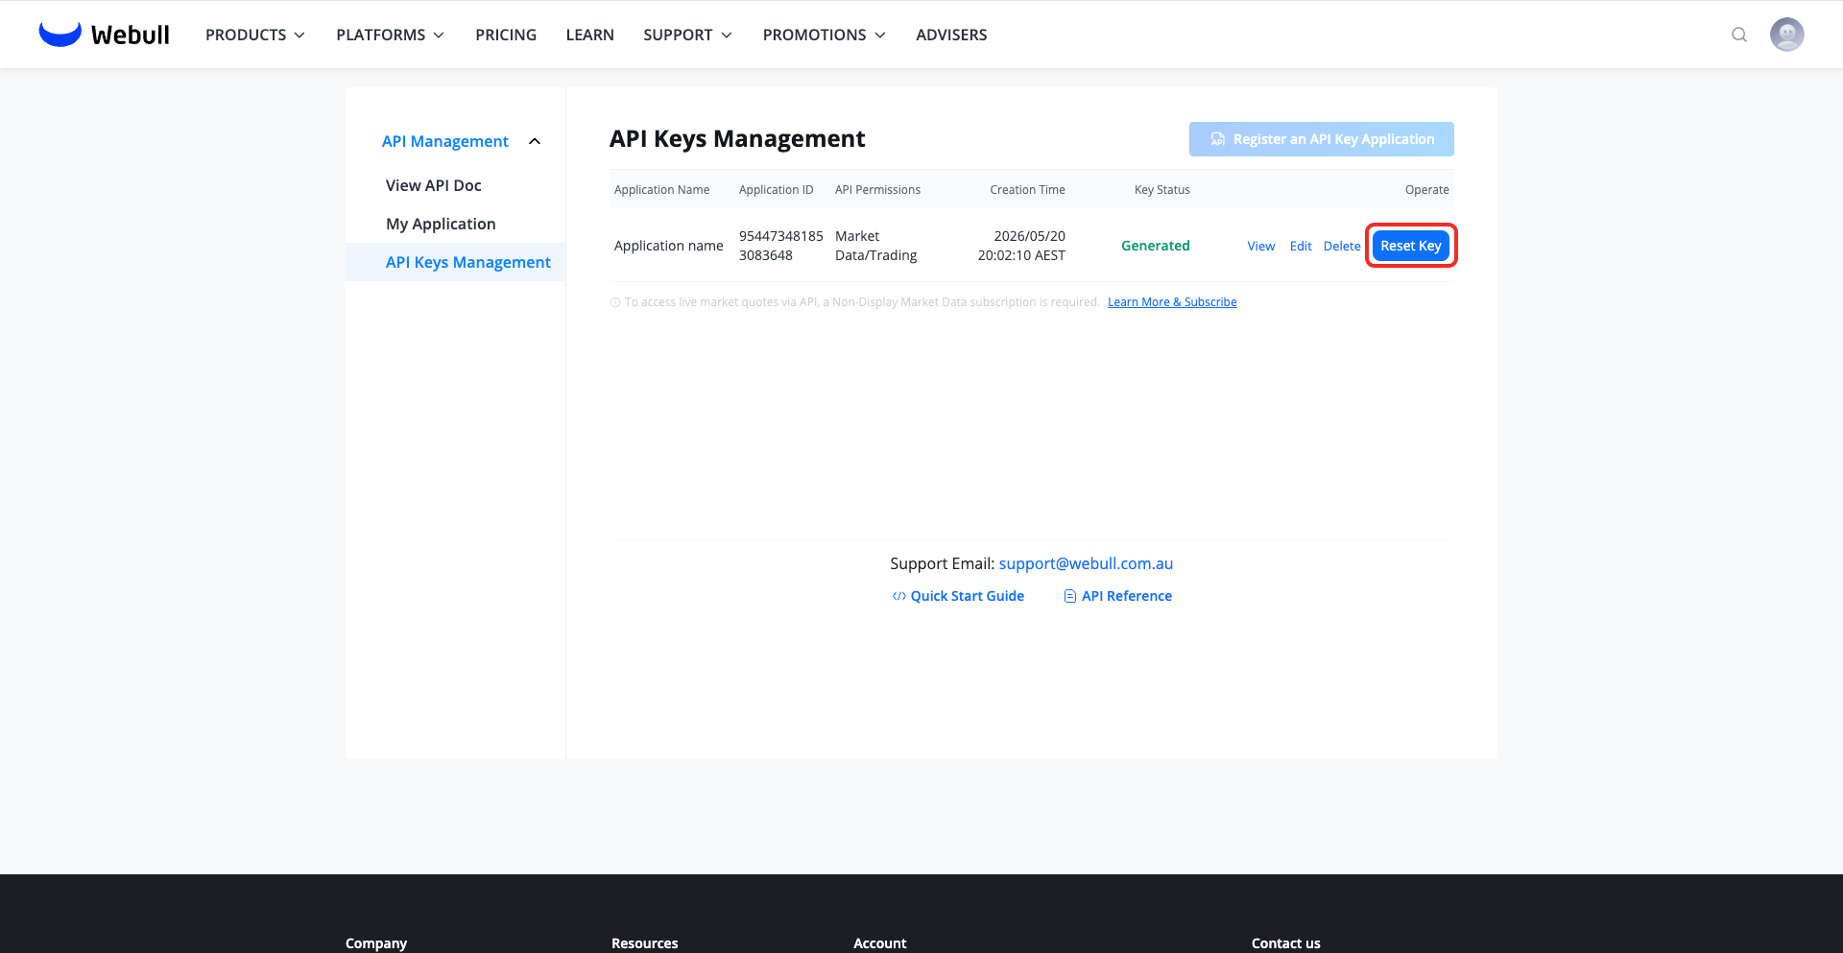Click the Company footer heading

coord(376,943)
